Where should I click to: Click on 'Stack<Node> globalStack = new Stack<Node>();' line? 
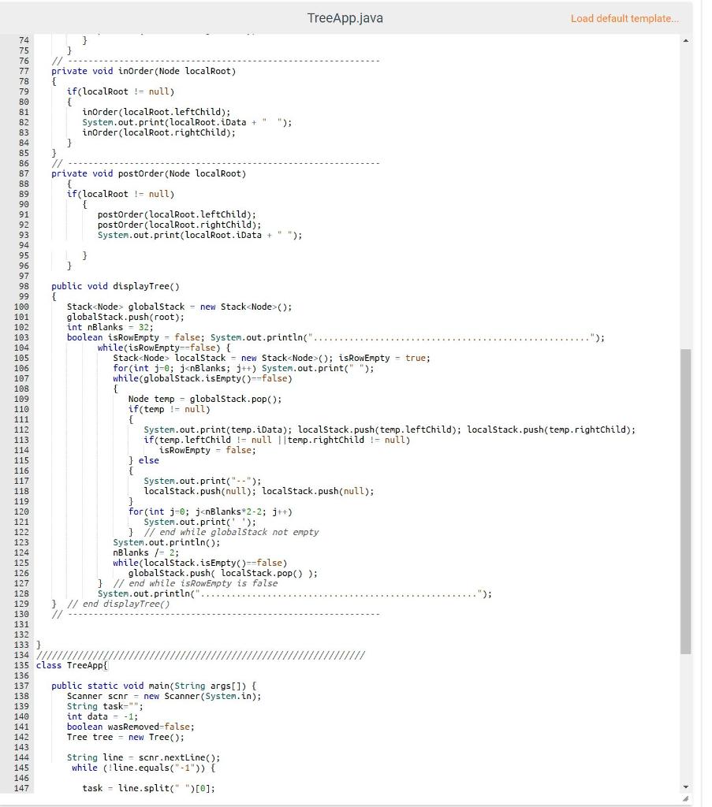179,307
